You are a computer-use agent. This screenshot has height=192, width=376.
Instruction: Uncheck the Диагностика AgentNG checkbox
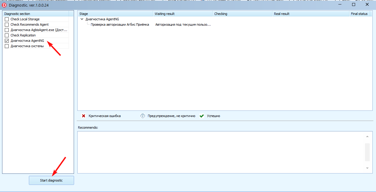pos(7,41)
